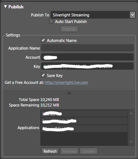Click the Publish button
This screenshot has width=138, height=159.
[x=69, y=29]
